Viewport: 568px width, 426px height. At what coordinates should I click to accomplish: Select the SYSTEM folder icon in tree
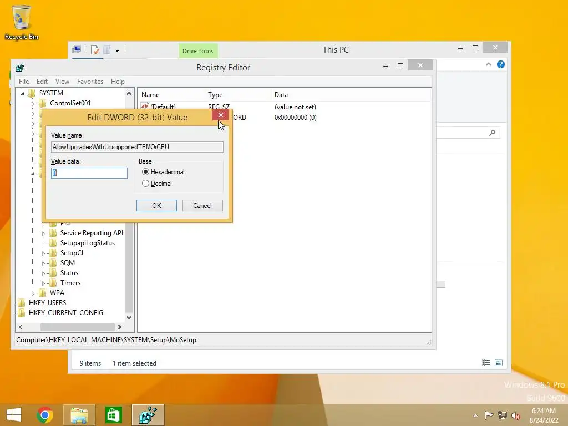tap(32, 93)
